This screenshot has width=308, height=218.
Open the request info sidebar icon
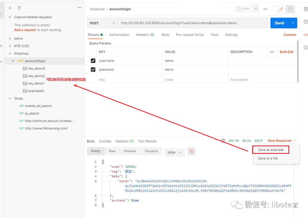click(306, 48)
